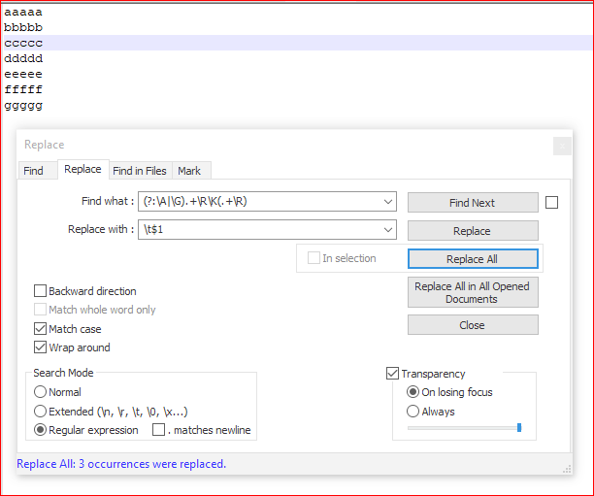Expand the Replace with history dropdown
Image resolution: width=594 pixels, height=496 pixels.
tap(388, 230)
